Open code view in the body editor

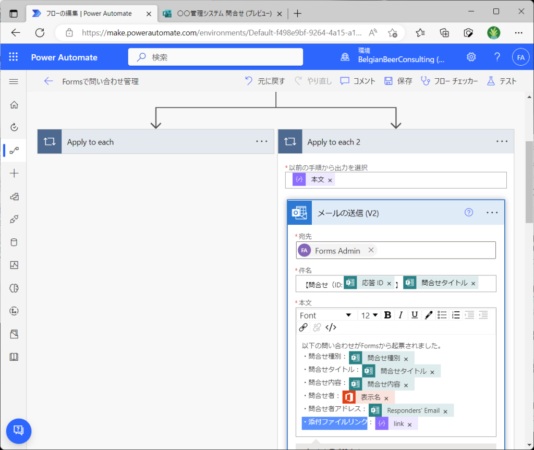click(x=331, y=327)
